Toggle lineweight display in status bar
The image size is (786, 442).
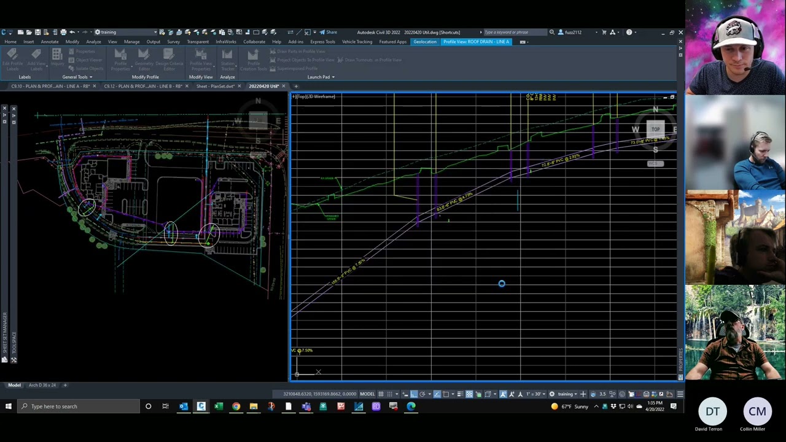pyautogui.click(x=460, y=394)
